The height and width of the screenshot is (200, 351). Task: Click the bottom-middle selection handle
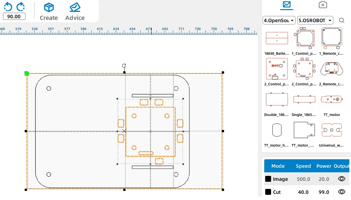click(x=125, y=190)
